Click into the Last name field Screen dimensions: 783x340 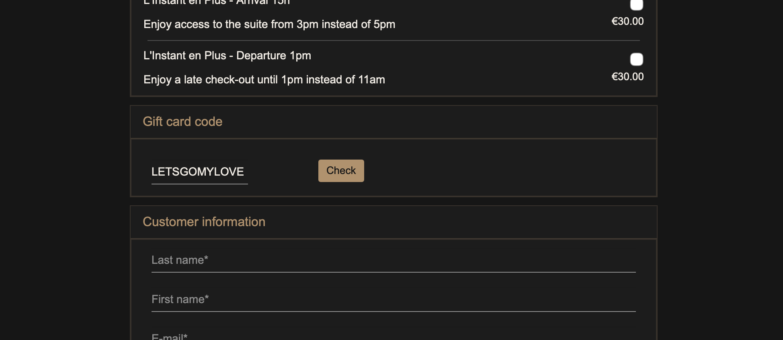pos(393,261)
